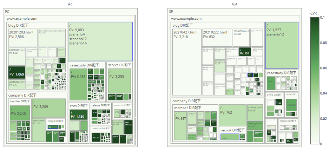The height and width of the screenshot is (150, 330).
Task: Open service DIR header in PC treemap
Action: pos(119,65)
